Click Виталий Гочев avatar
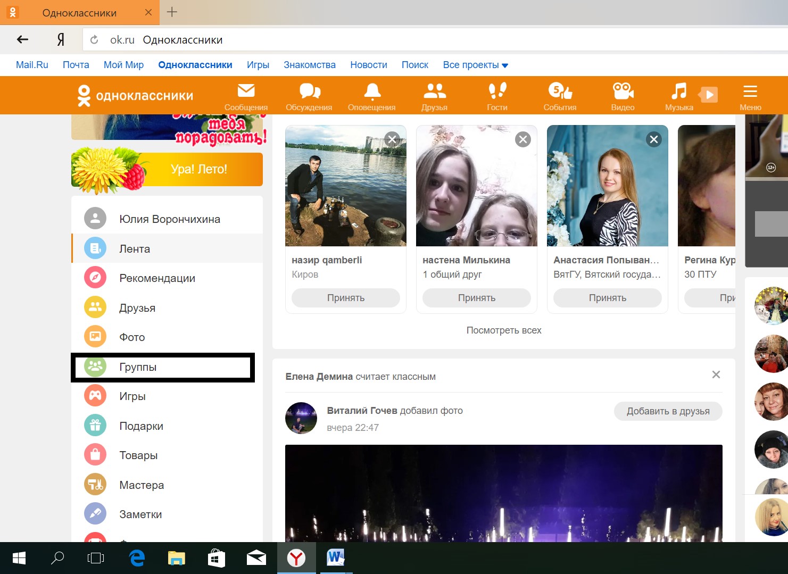 coord(301,418)
